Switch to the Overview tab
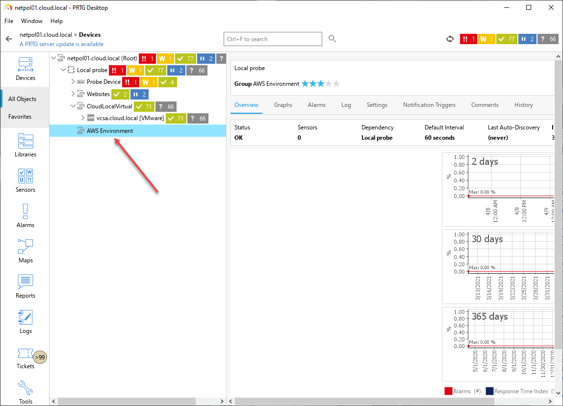This screenshot has width=563, height=406. coord(246,105)
